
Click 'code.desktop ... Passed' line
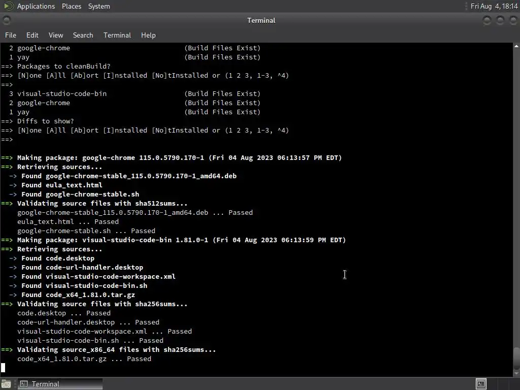[64, 313]
